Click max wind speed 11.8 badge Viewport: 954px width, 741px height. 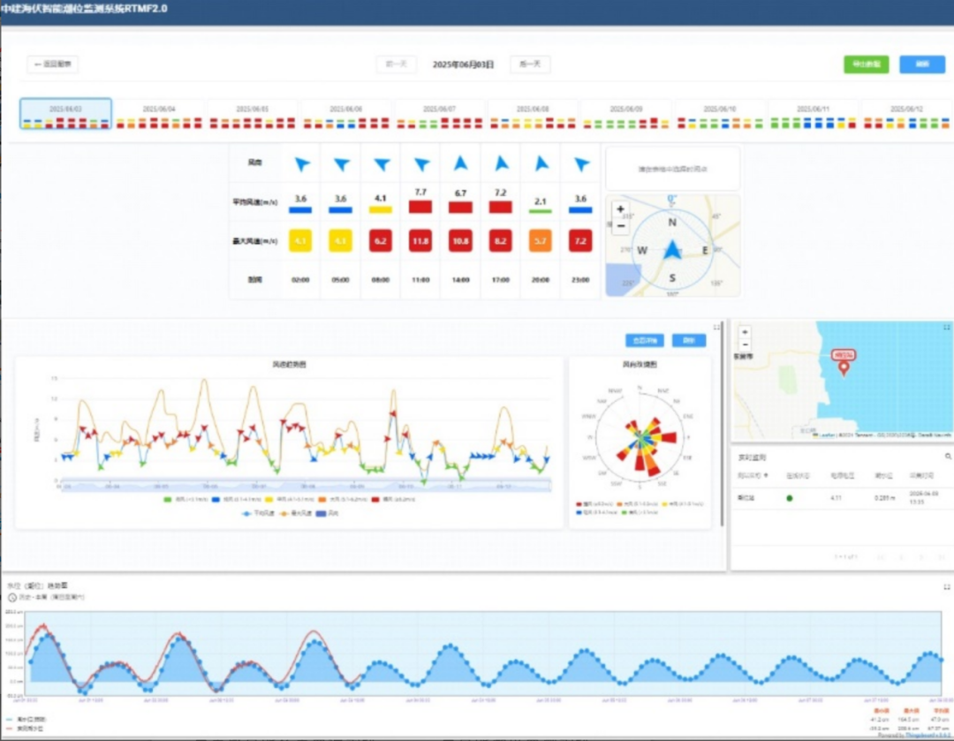[x=421, y=240]
